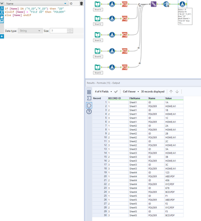Delete the Name expression with trash icon
The height and width of the screenshot is (221, 201).
click(x=81, y=3)
